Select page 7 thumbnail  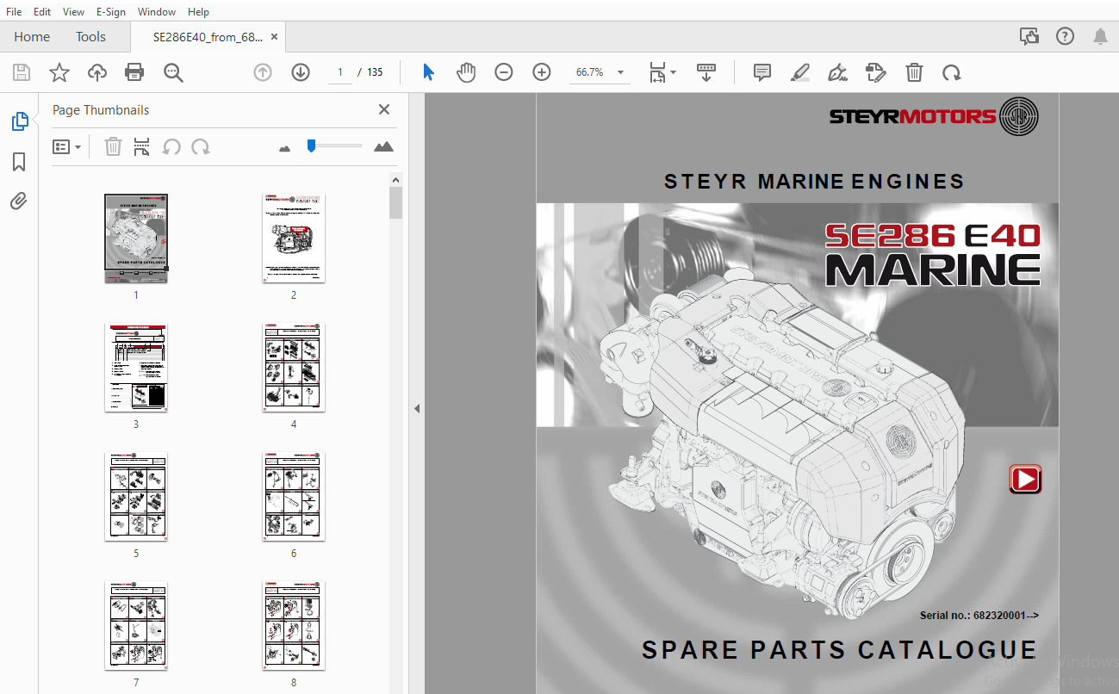tap(136, 626)
